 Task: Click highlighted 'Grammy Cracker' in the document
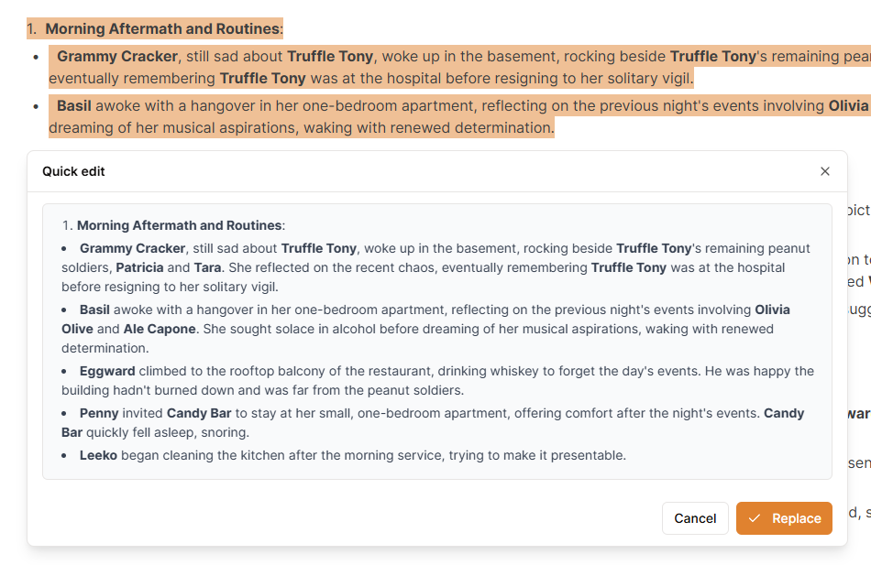(116, 56)
